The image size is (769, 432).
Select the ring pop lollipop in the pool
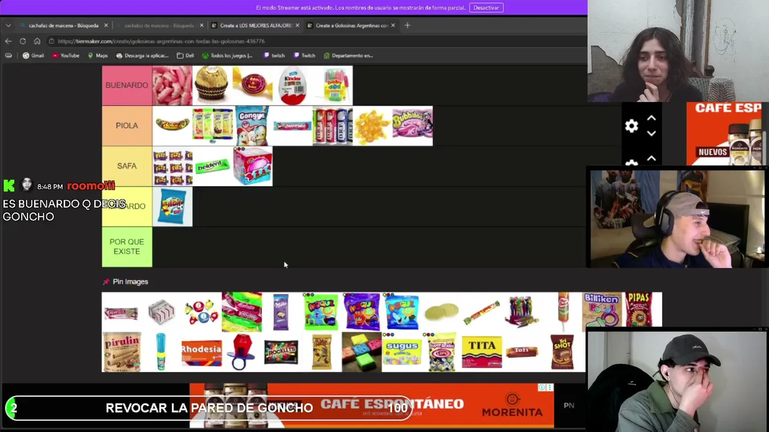pyautogui.click(x=242, y=352)
